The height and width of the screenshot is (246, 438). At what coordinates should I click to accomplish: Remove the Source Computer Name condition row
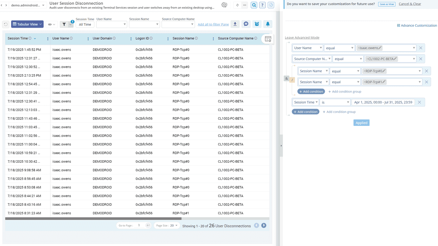[421, 59]
